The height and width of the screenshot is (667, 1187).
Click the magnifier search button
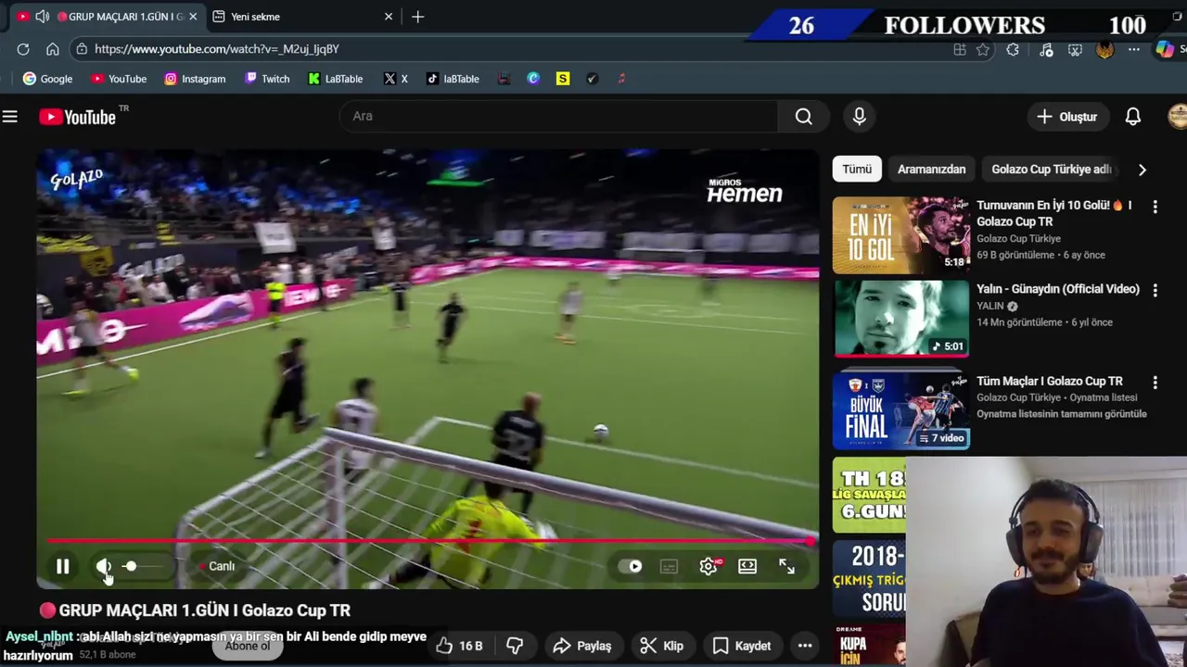[804, 116]
